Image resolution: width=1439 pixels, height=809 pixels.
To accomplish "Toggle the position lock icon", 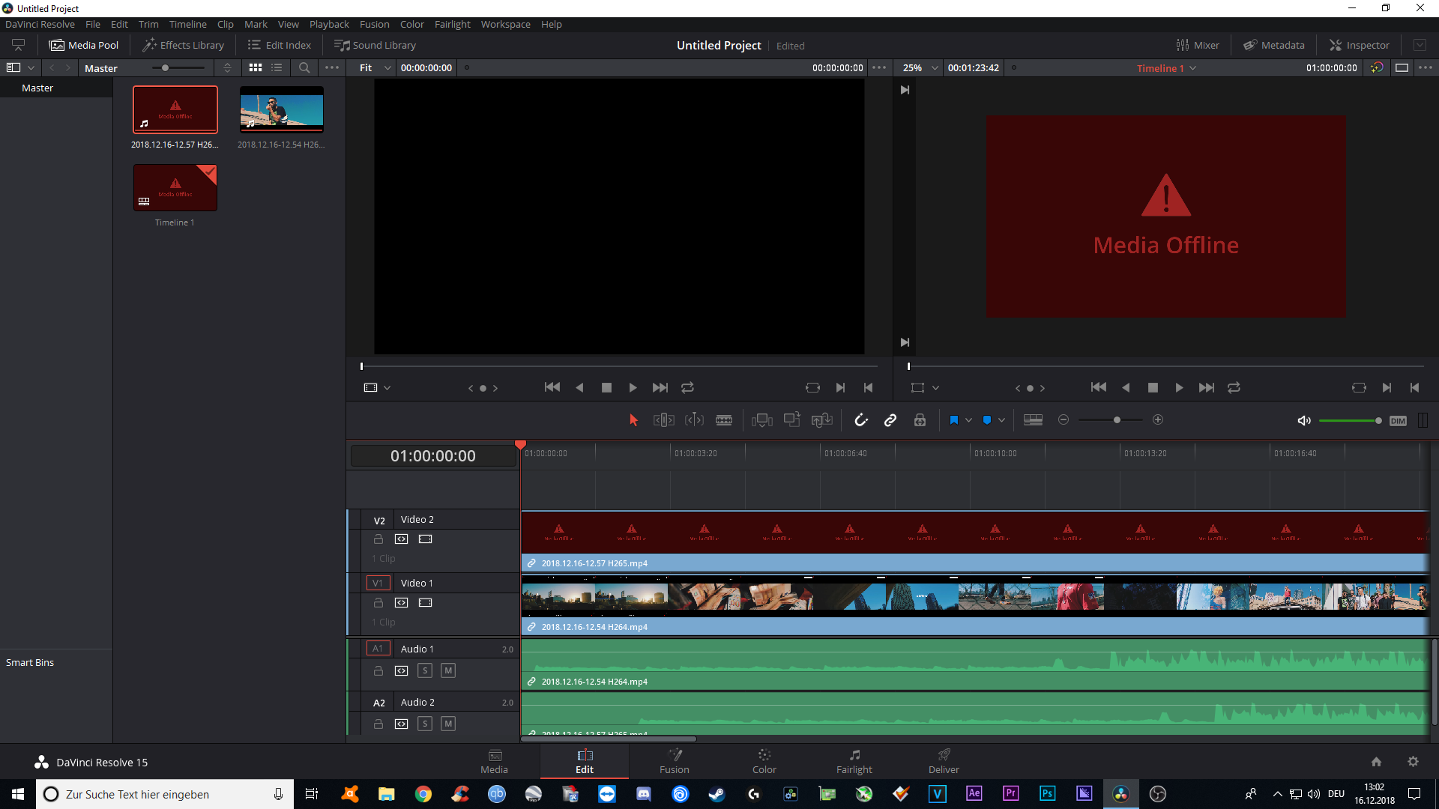I will tap(920, 420).
